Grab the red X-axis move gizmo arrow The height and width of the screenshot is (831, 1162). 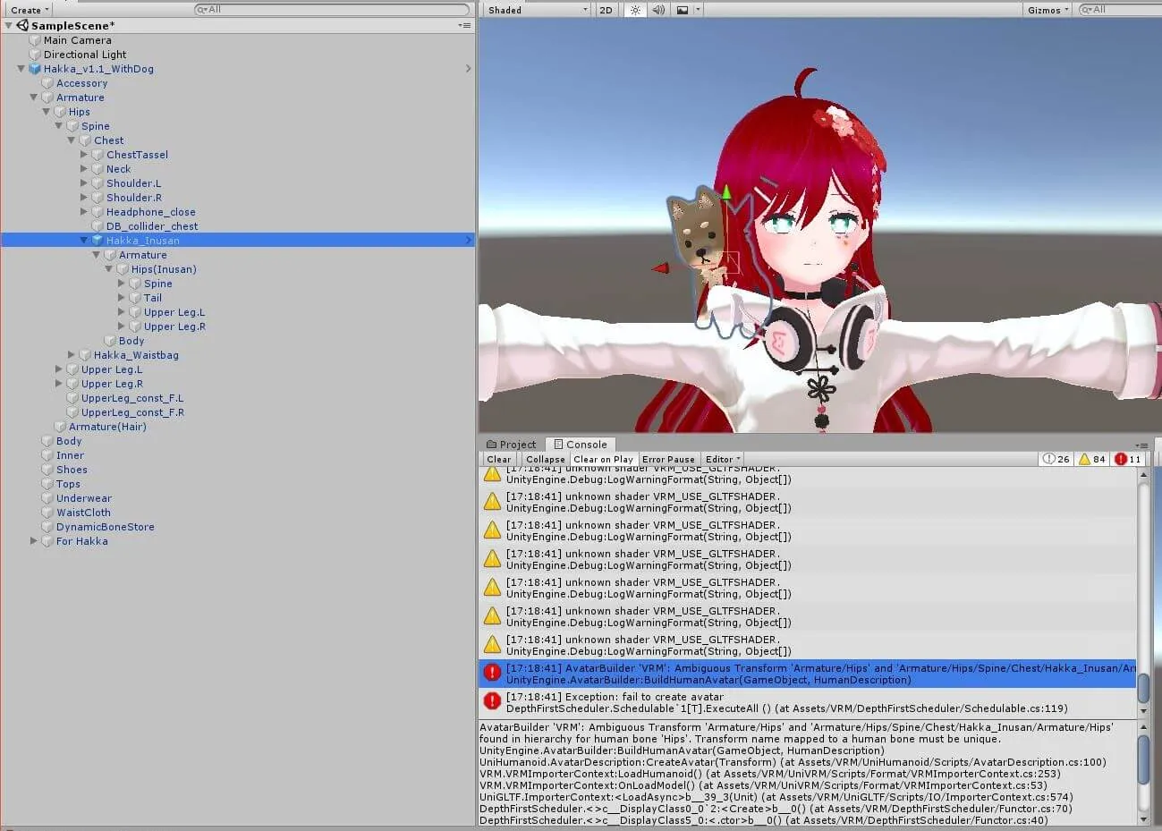(660, 267)
